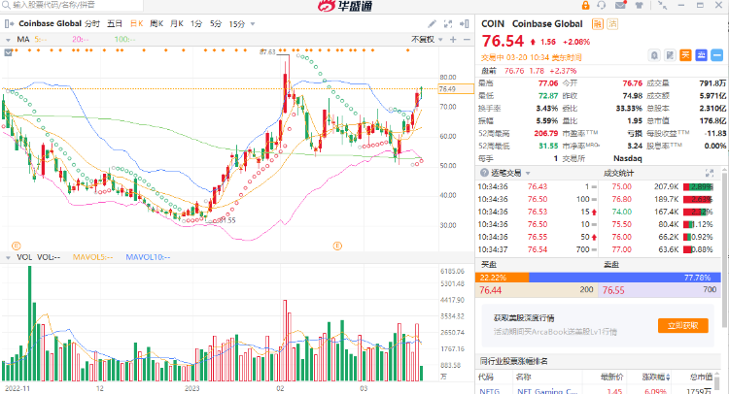Toggle the chart events checkbox

8,52
